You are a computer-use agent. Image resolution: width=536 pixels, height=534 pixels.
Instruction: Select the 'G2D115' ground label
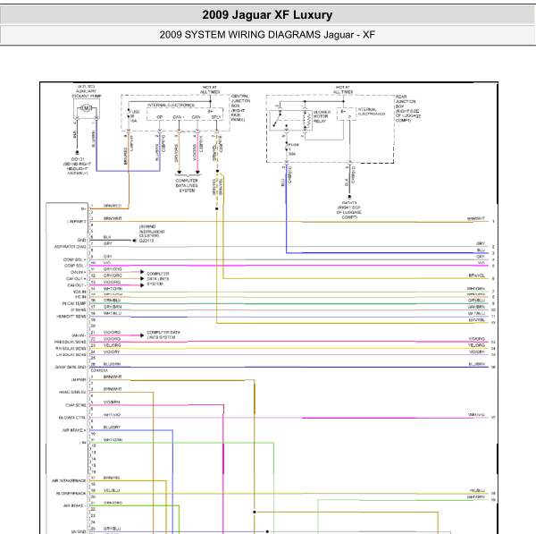[x=147, y=241]
